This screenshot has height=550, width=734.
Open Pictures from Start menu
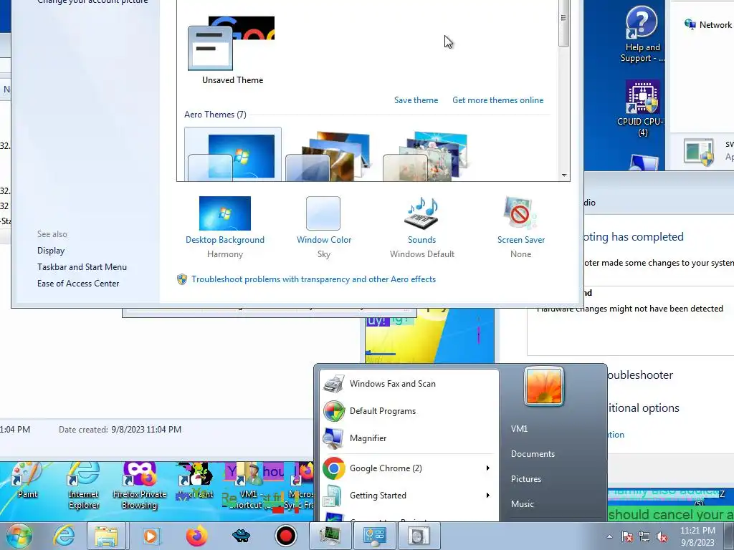pyautogui.click(x=525, y=479)
